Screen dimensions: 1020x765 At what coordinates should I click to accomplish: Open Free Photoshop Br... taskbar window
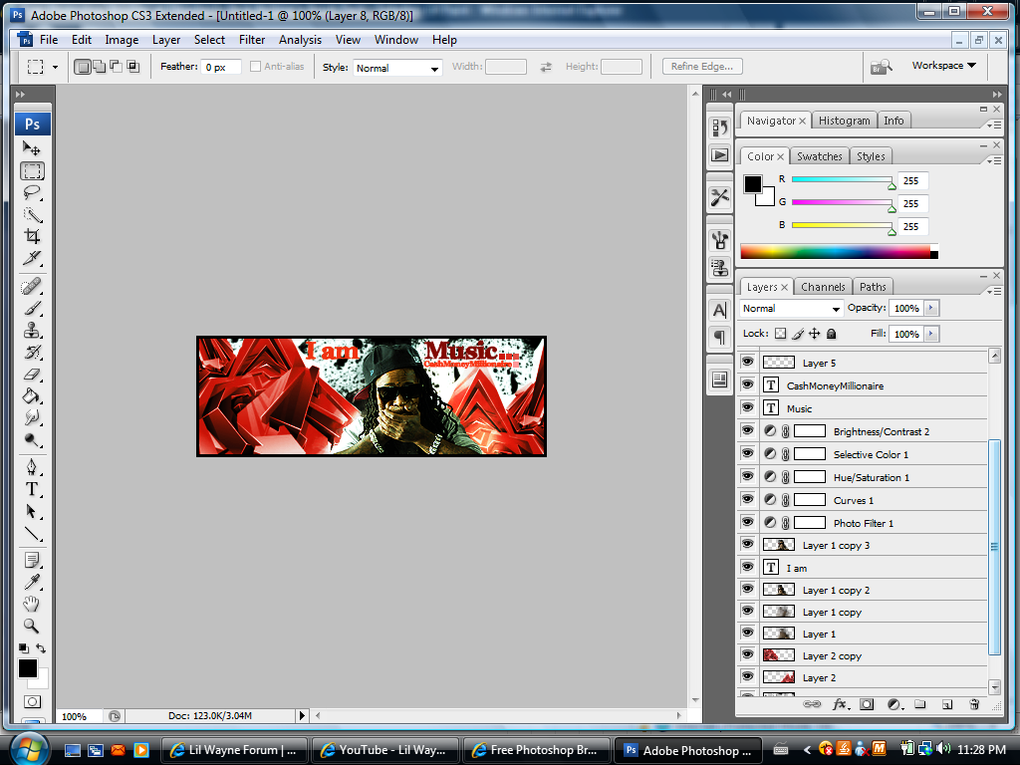click(x=537, y=750)
